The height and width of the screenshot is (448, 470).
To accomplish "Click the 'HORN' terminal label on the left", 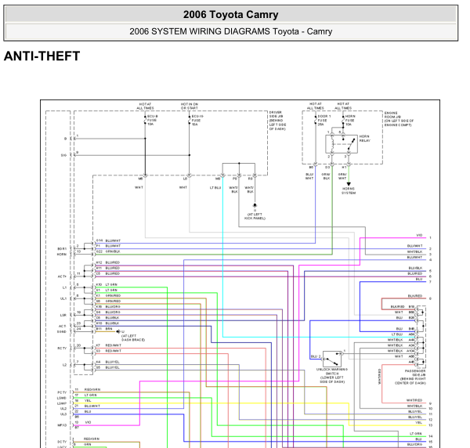I will (62, 255).
